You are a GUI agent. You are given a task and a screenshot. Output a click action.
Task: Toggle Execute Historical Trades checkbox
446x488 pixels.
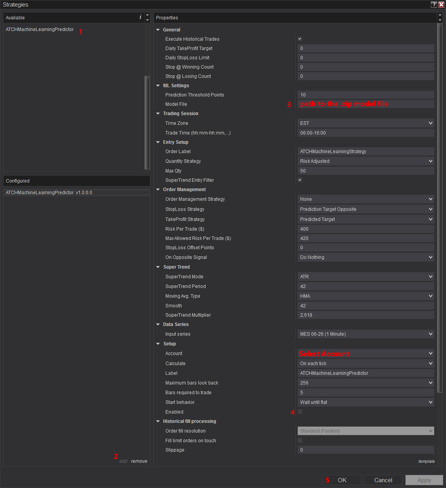coord(300,39)
